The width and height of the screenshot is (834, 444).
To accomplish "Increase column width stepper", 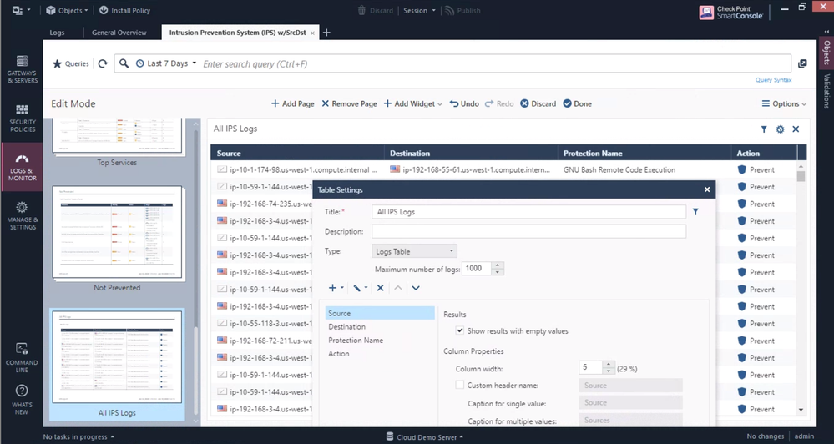I will [609, 364].
